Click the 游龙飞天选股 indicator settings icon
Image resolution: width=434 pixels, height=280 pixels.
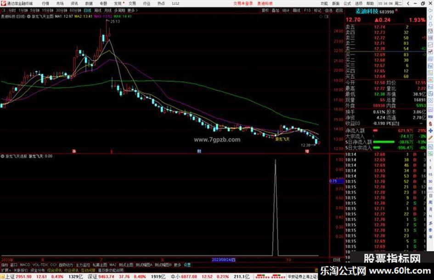point(2,156)
